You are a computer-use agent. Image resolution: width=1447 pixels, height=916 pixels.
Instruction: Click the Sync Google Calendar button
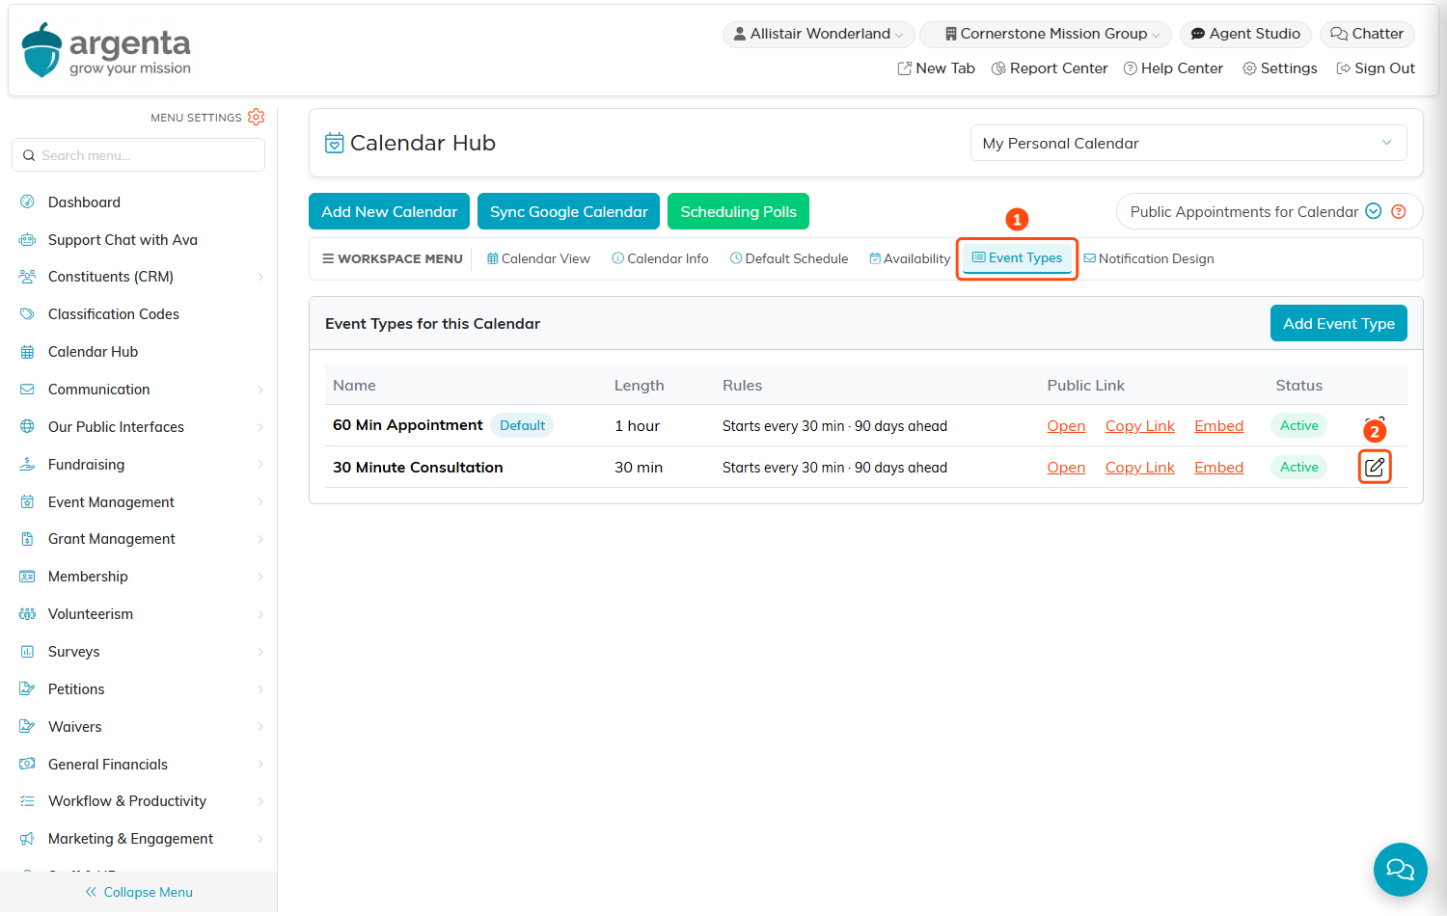pyautogui.click(x=568, y=211)
